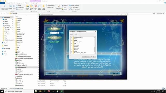The height and width of the screenshot is (93, 166).
Task: Open the Elementals tab in editor
Action: 76,23
